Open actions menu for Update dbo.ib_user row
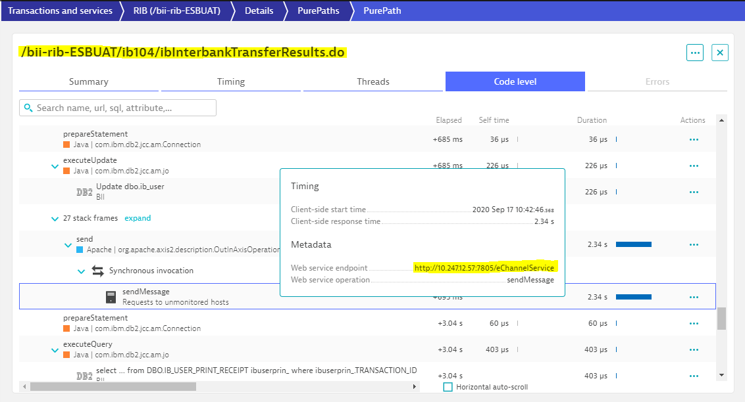The height and width of the screenshot is (402, 745). pos(694,192)
